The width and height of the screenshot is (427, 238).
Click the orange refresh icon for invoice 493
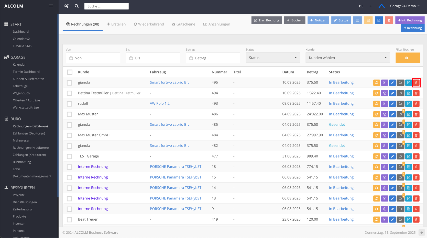377,104
